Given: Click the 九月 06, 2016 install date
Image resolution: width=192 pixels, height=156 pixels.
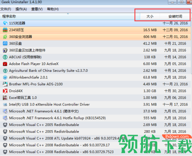Looking at the screenshot, I should [x=175, y=98].
